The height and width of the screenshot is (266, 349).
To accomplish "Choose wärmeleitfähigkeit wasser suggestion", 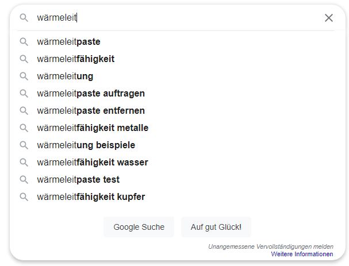I will coord(92,163).
